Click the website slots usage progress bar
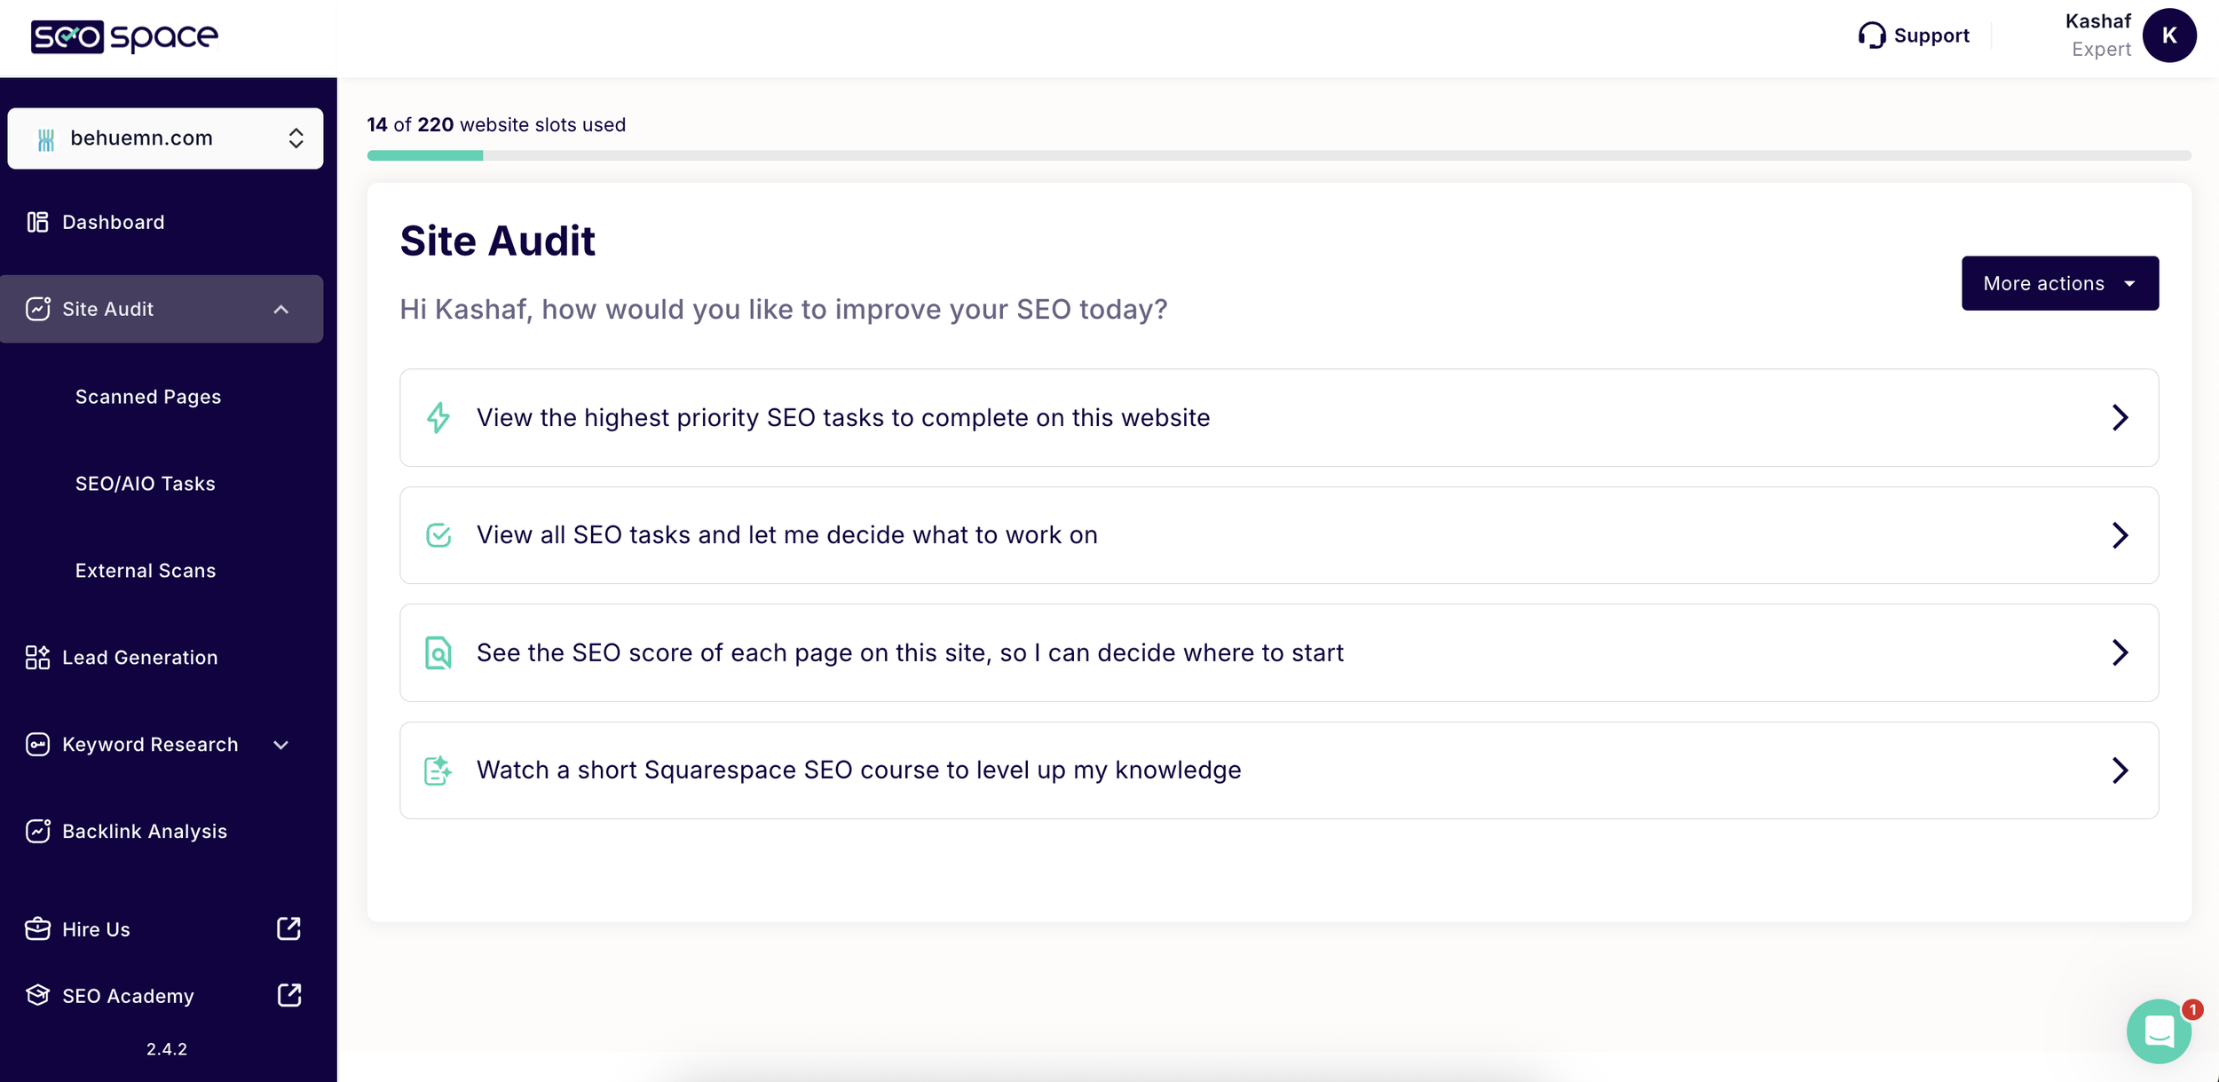The width and height of the screenshot is (2219, 1082). tap(1278, 155)
